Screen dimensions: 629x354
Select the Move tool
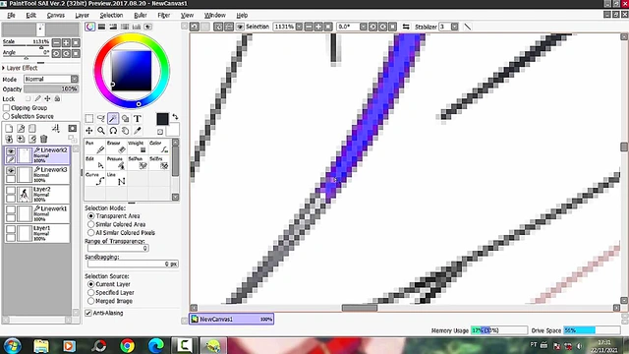coord(89,131)
